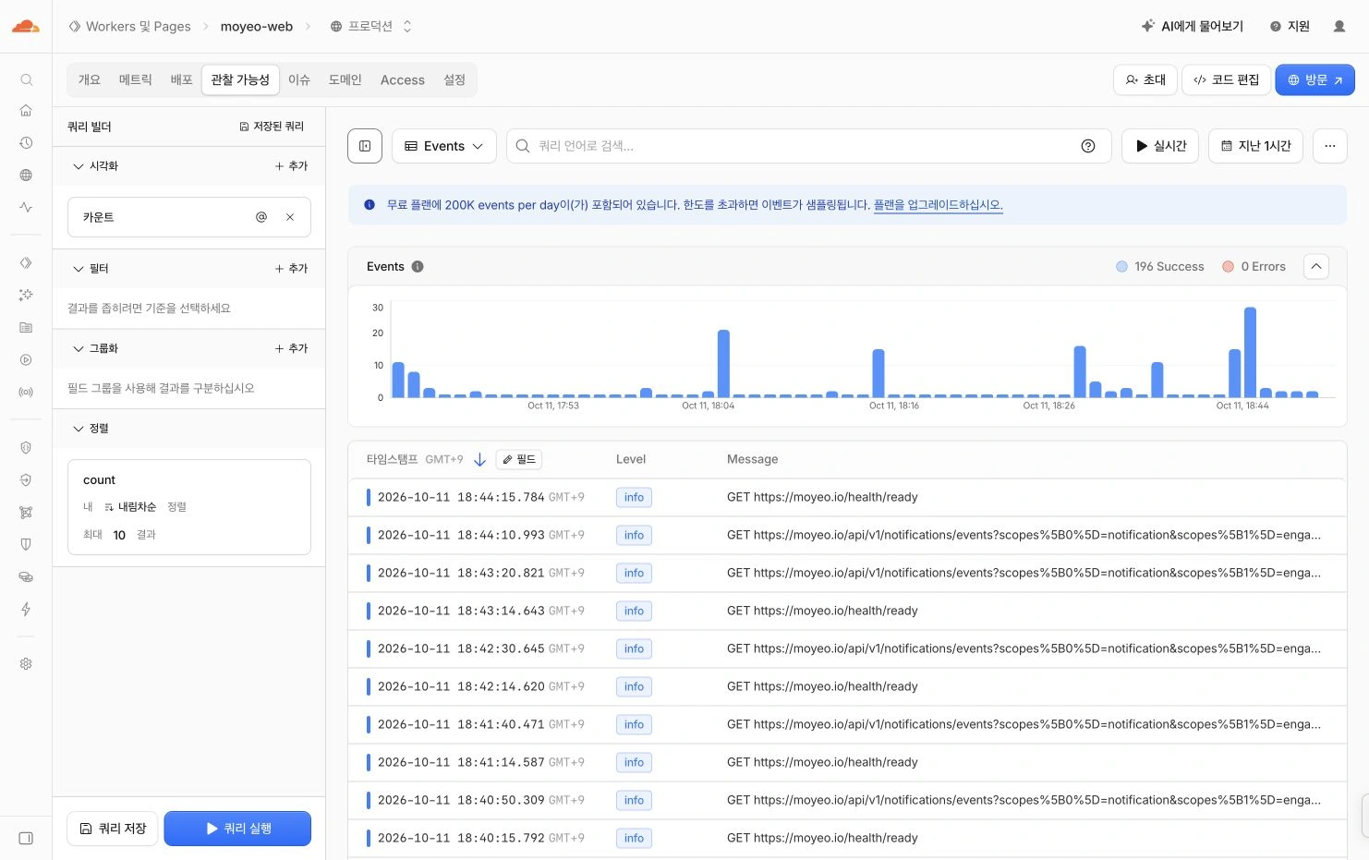Image resolution: width=1369 pixels, height=860 pixels.
Task: Click info badge on 18:43:20.821 row
Action: point(634,573)
